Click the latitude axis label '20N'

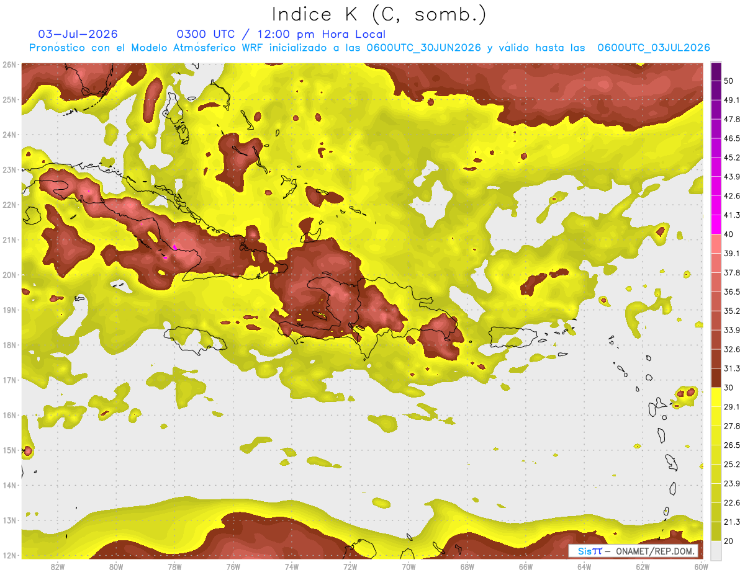click(x=9, y=275)
